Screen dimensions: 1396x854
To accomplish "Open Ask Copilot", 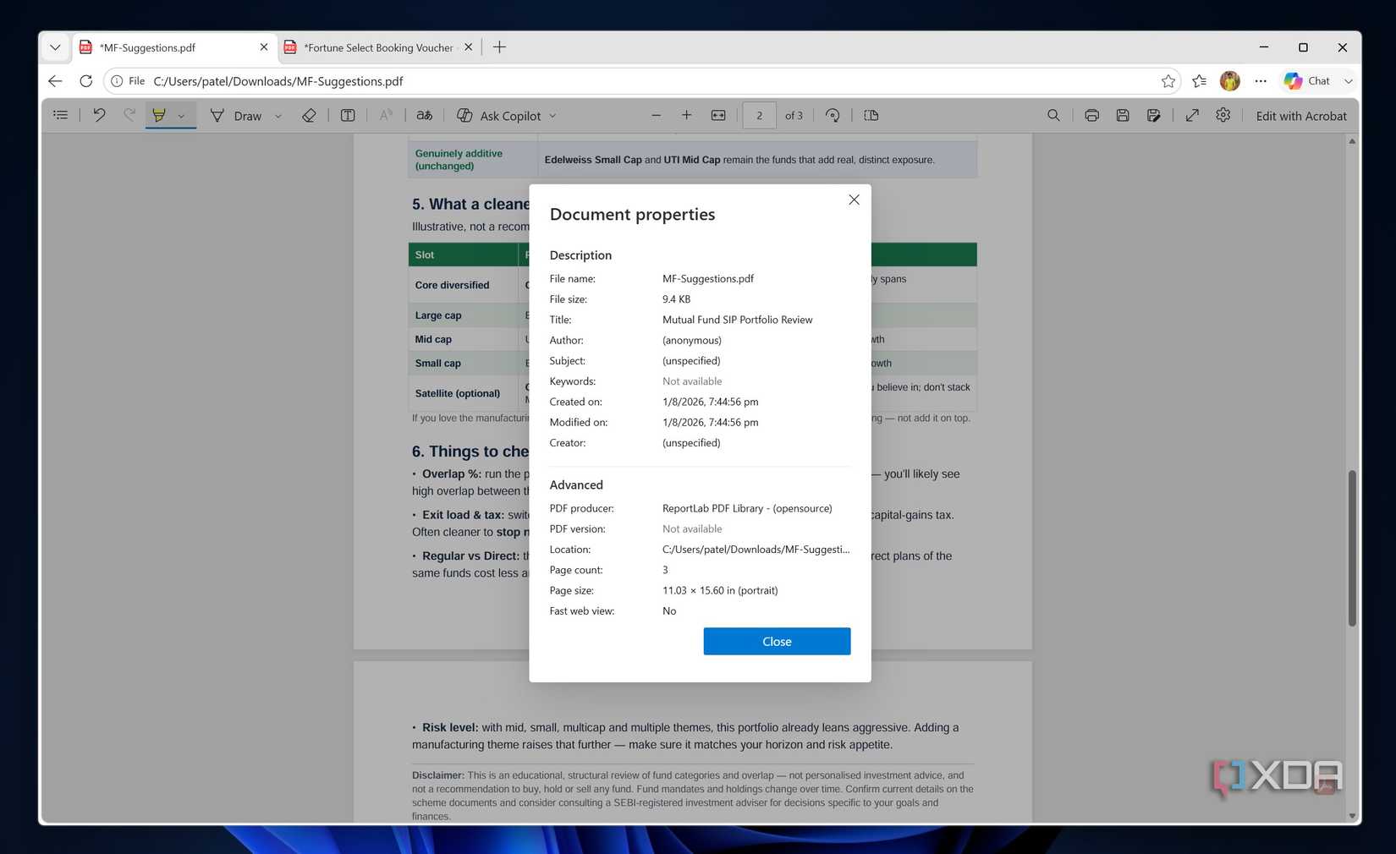I will coord(499,116).
